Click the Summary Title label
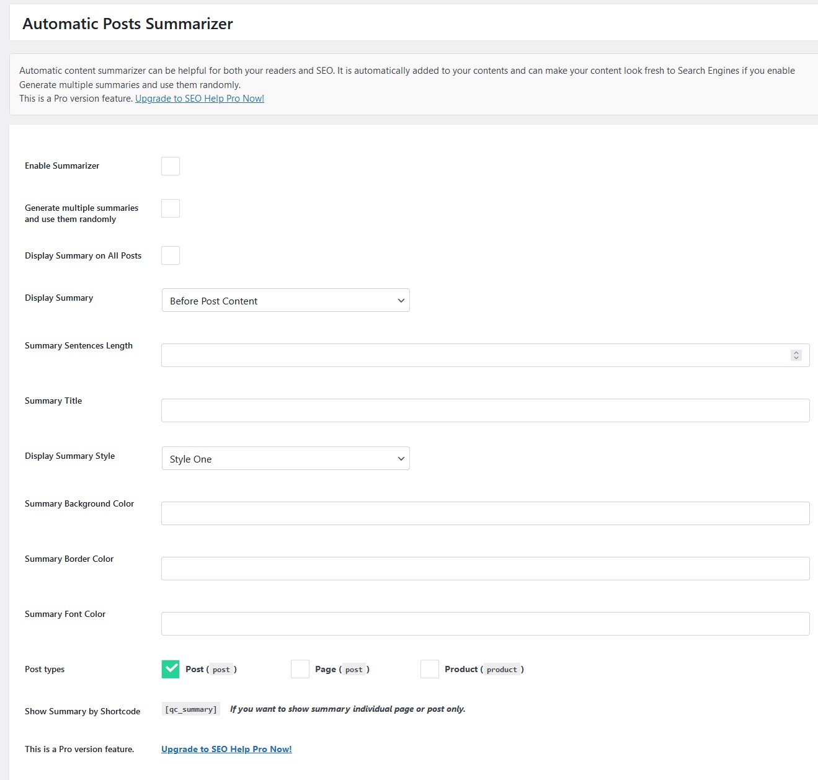This screenshot has height=780, width=818. (53, 401)
